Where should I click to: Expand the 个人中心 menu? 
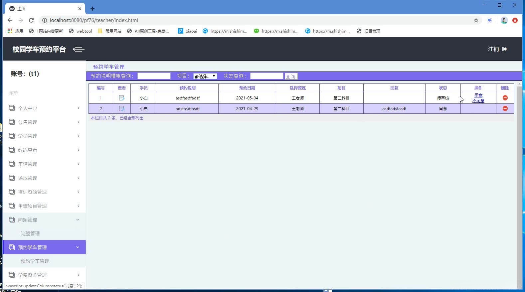point(44,108)
